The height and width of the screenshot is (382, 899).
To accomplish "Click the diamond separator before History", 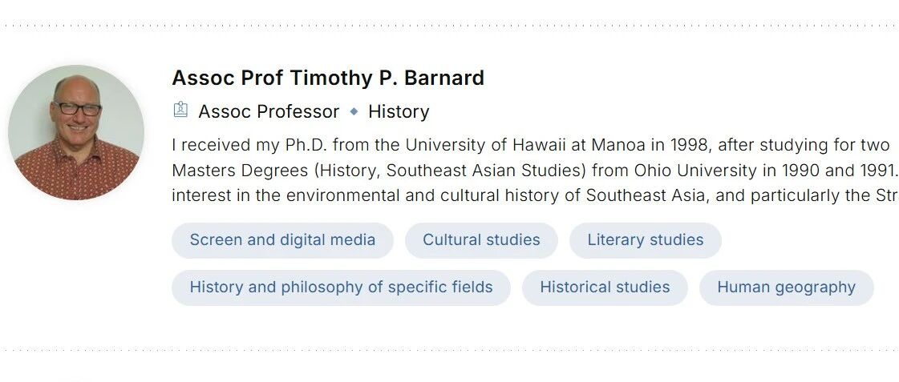I will click(354, 111).
